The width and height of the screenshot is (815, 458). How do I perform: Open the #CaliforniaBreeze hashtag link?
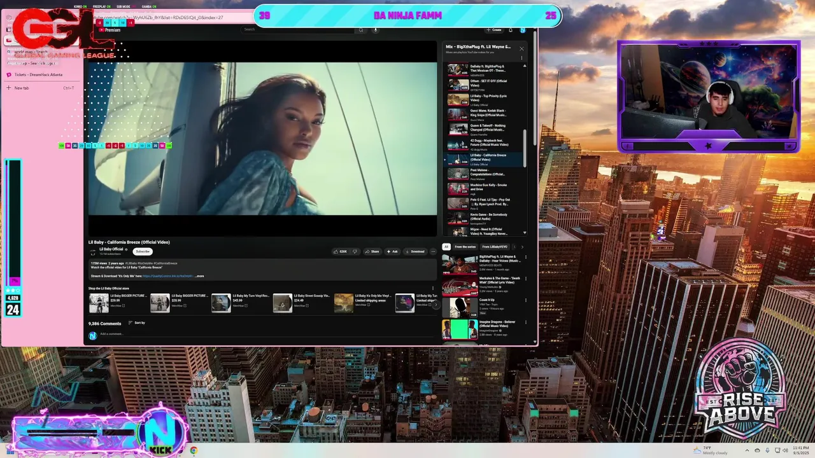(167, 263)
